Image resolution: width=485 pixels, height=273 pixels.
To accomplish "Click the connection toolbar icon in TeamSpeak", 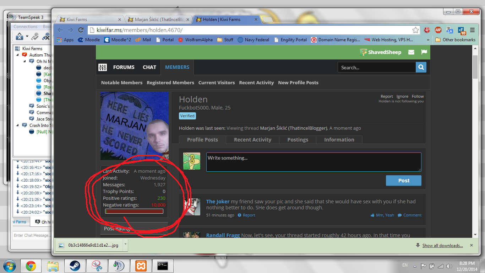I will (x=19, y=36).
